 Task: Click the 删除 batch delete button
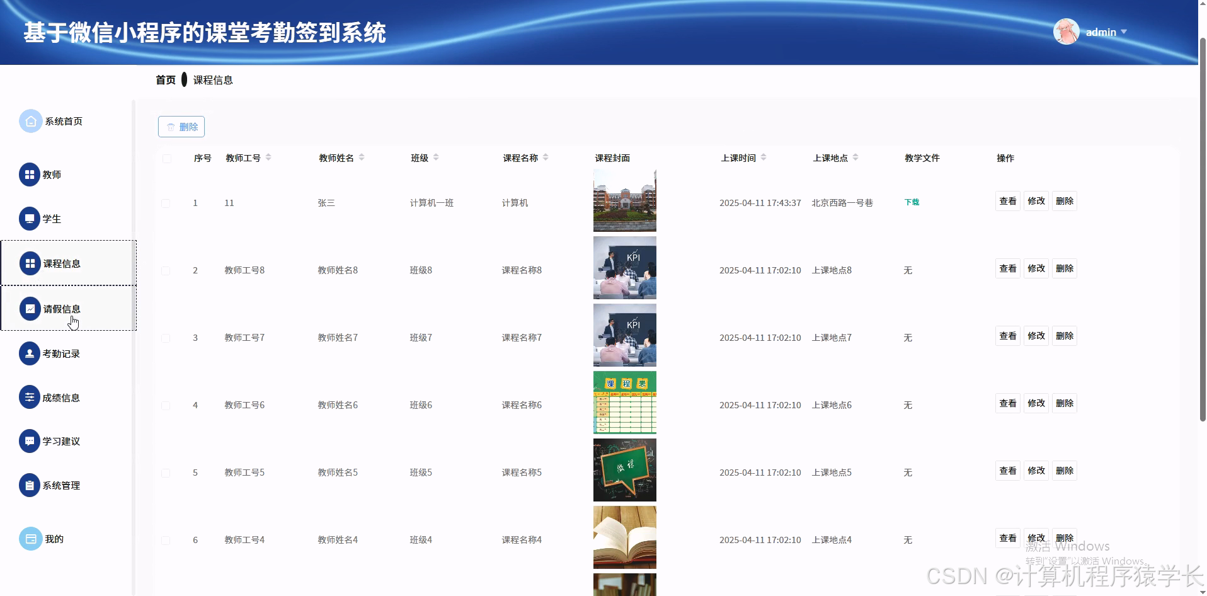(x=181, y=126)
